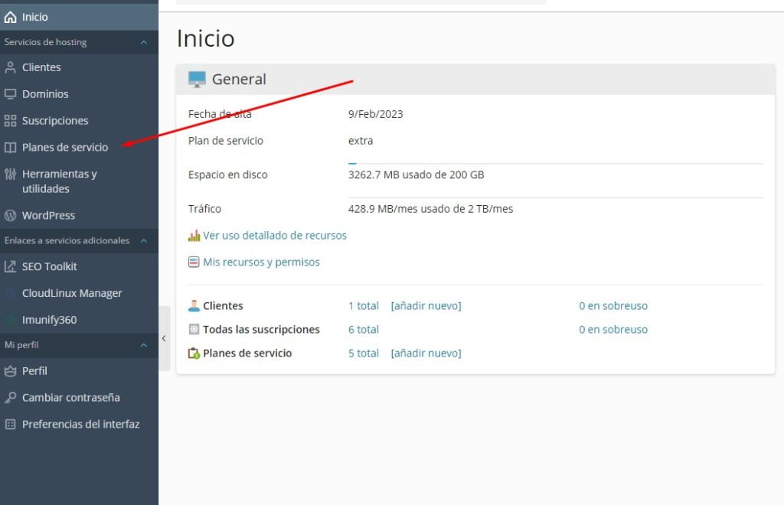Click the bar chart icon beside Ver uso detallado
Viewport: 784px width, 505px height.
click(194, 236)
